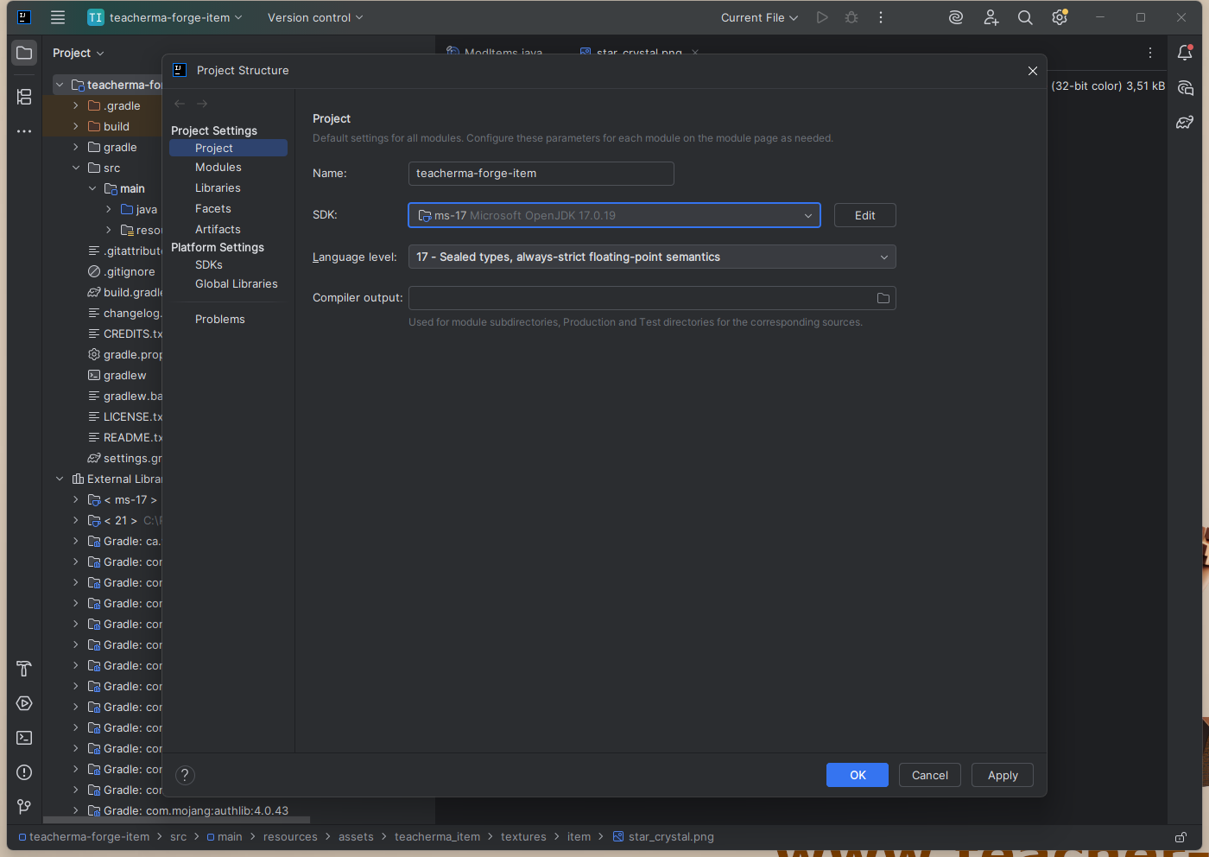Click the Cancel button

(930, 775)
